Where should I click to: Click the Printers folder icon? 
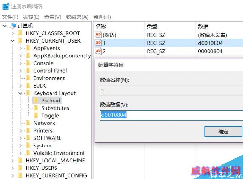[28, 130]
